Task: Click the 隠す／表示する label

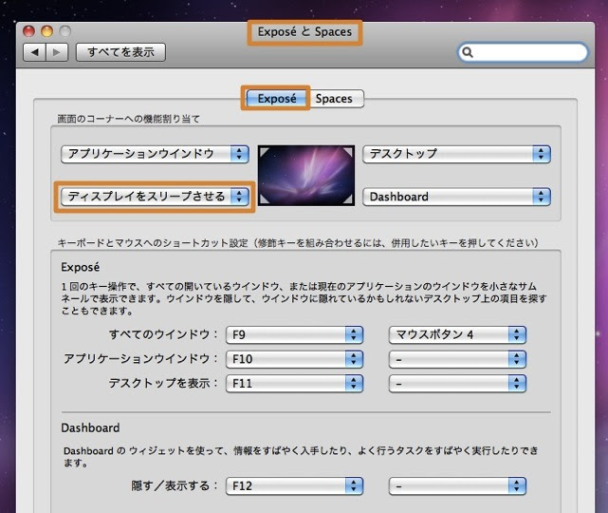Action: point(175,485)
